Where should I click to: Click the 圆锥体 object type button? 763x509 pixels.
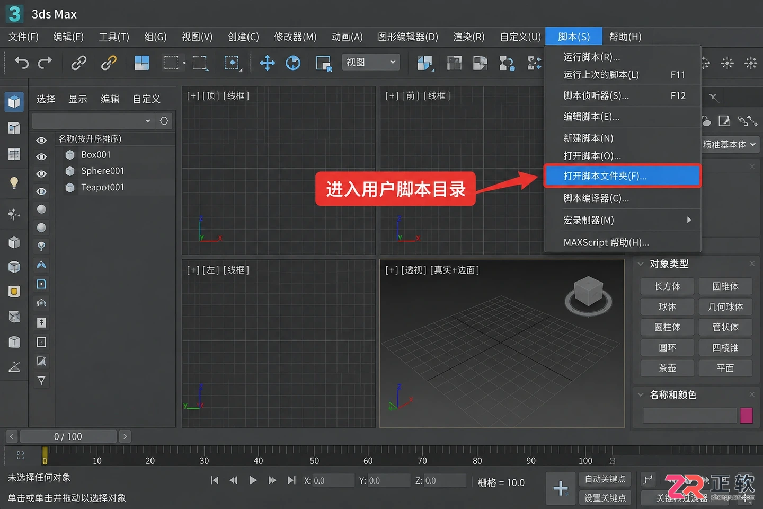(725, 286)
